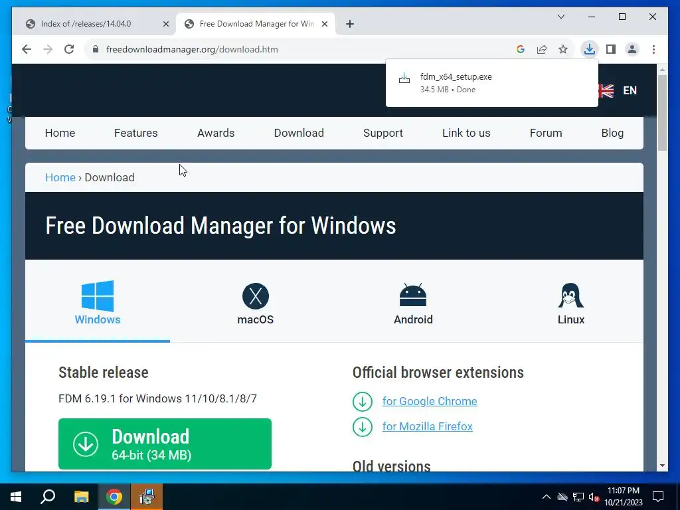Click the browser forward arrow
Viewport: 680px width, 510px height.
pyautogui.click(x=48, y=49)
